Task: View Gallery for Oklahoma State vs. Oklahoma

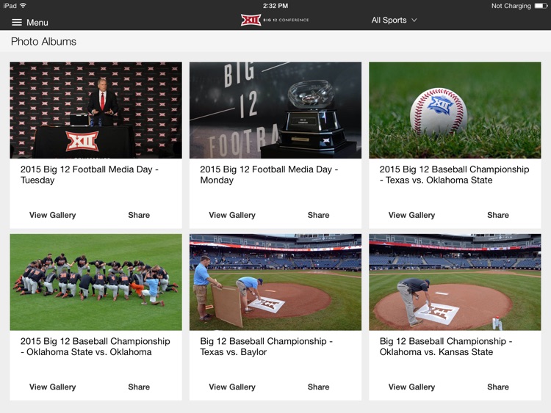Action: [53, 387]
